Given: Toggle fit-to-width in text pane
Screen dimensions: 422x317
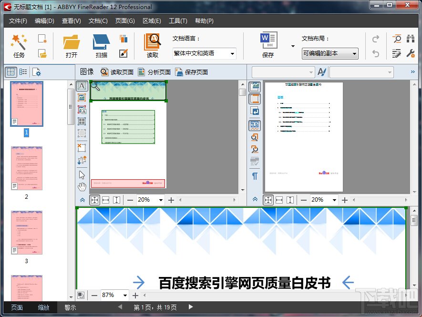Looking at the screenshot, I should pyautogui.click(x=279, y=200).
